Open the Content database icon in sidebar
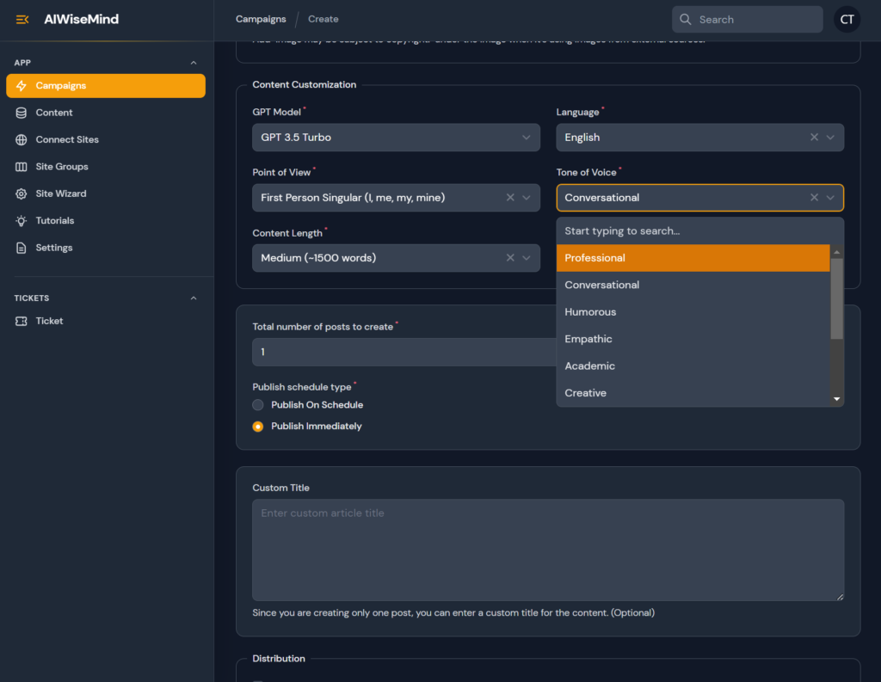881x682 pixels. (22, 113)
